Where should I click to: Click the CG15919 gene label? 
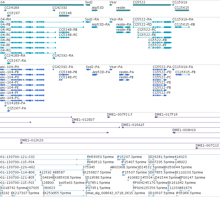pyautogui.click(x=180, y=2)
